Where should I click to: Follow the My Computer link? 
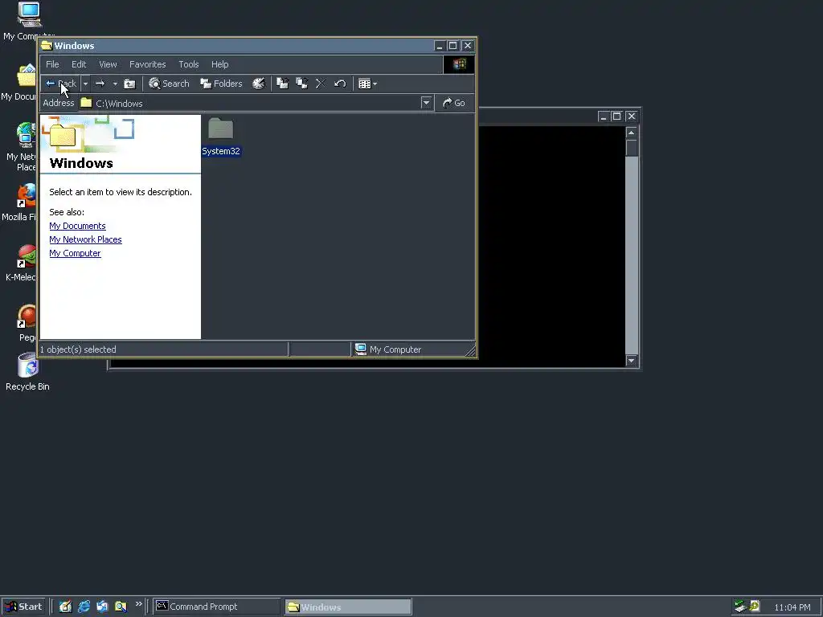click(75, 253)
